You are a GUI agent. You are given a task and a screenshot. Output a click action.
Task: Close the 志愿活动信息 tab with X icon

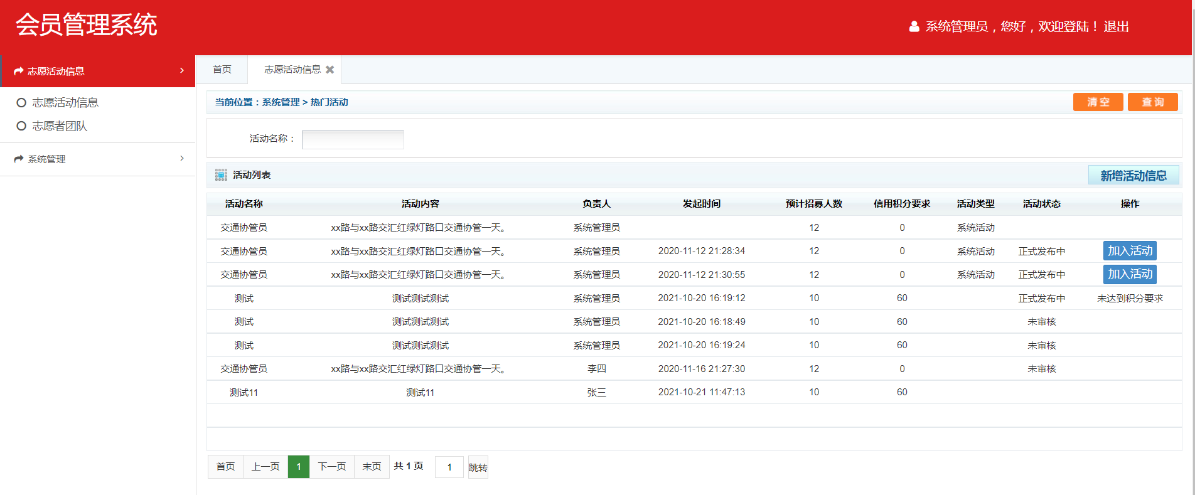click(330, 70)
